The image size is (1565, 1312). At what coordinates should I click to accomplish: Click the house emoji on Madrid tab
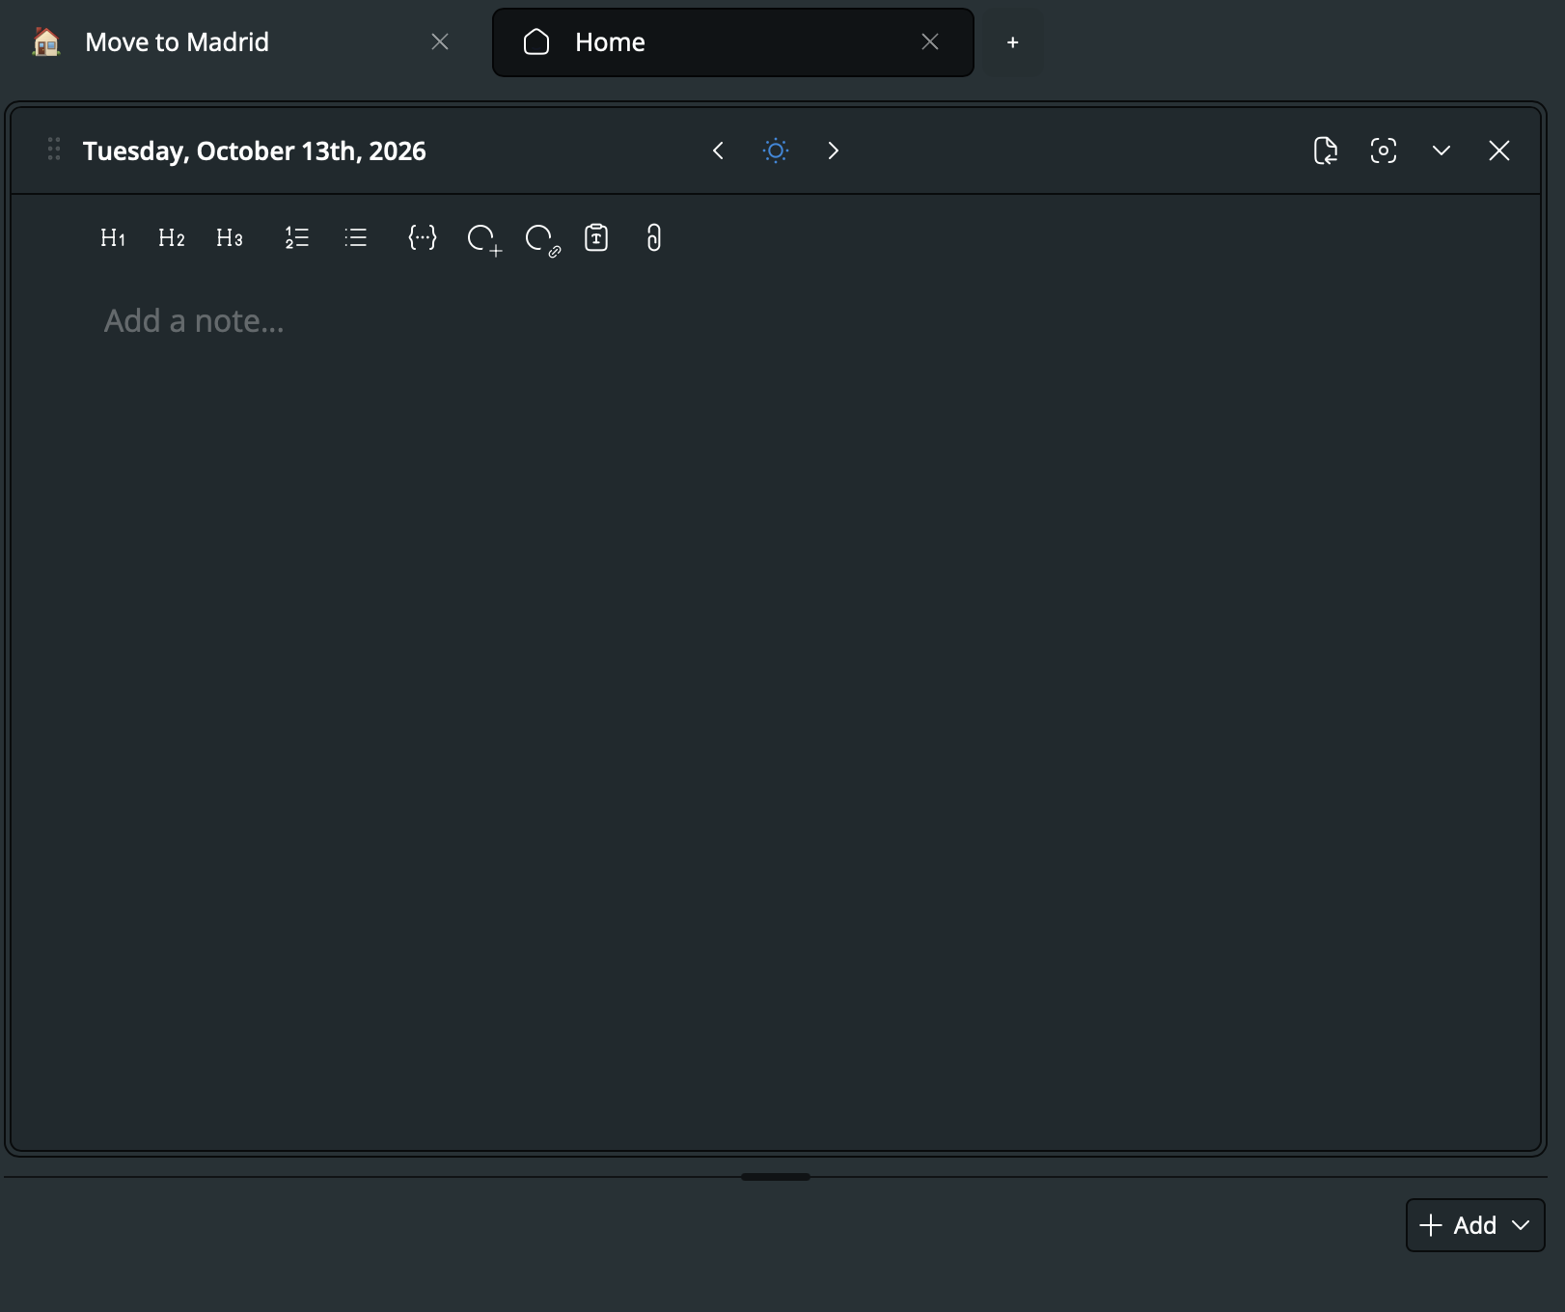point(46,42)
